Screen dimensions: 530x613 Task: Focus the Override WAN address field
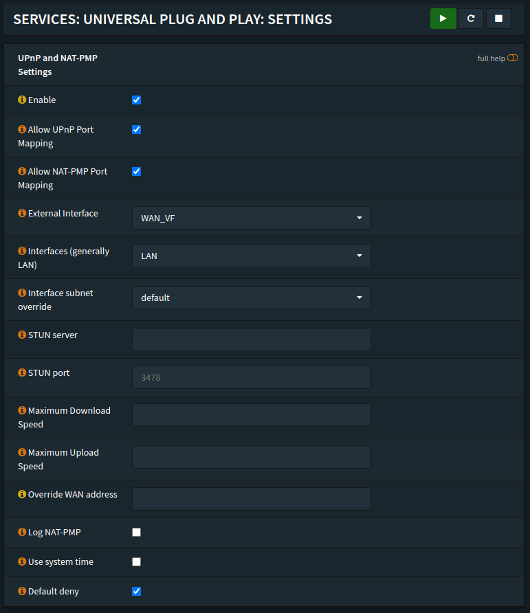tap(252, 499)
